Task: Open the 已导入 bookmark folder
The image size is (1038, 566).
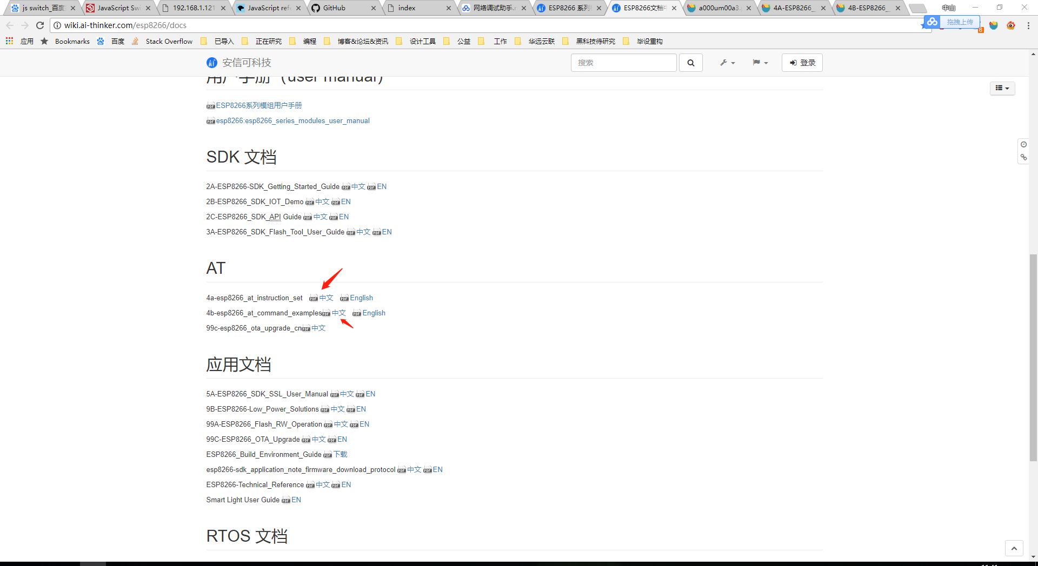Action: [x=217, y=41]
